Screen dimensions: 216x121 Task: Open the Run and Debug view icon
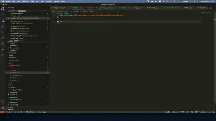[x=3, y=26]
